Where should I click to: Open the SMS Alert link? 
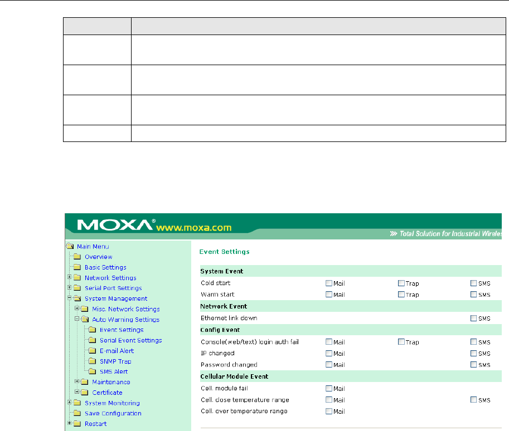click(114, 371)
